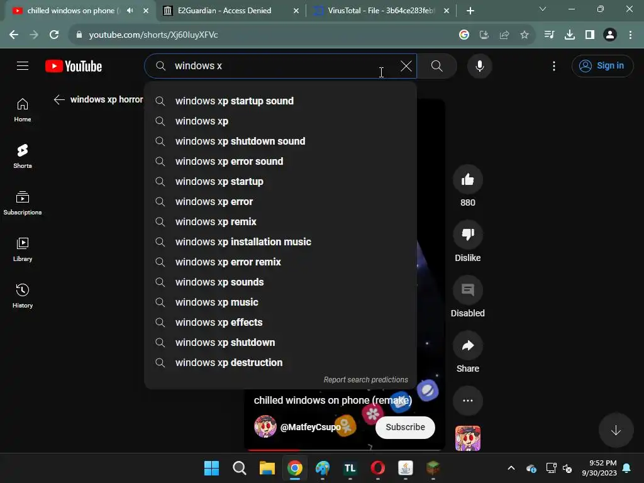Click the address bar URL
Viewport: 644px width, 483px height.
[x=153, y=35]
